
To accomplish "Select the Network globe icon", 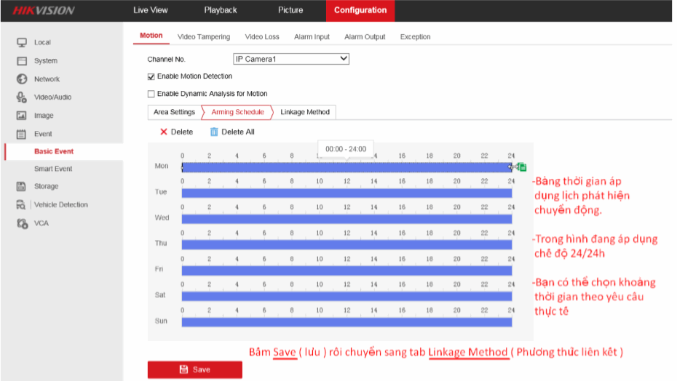I will 22,79.
